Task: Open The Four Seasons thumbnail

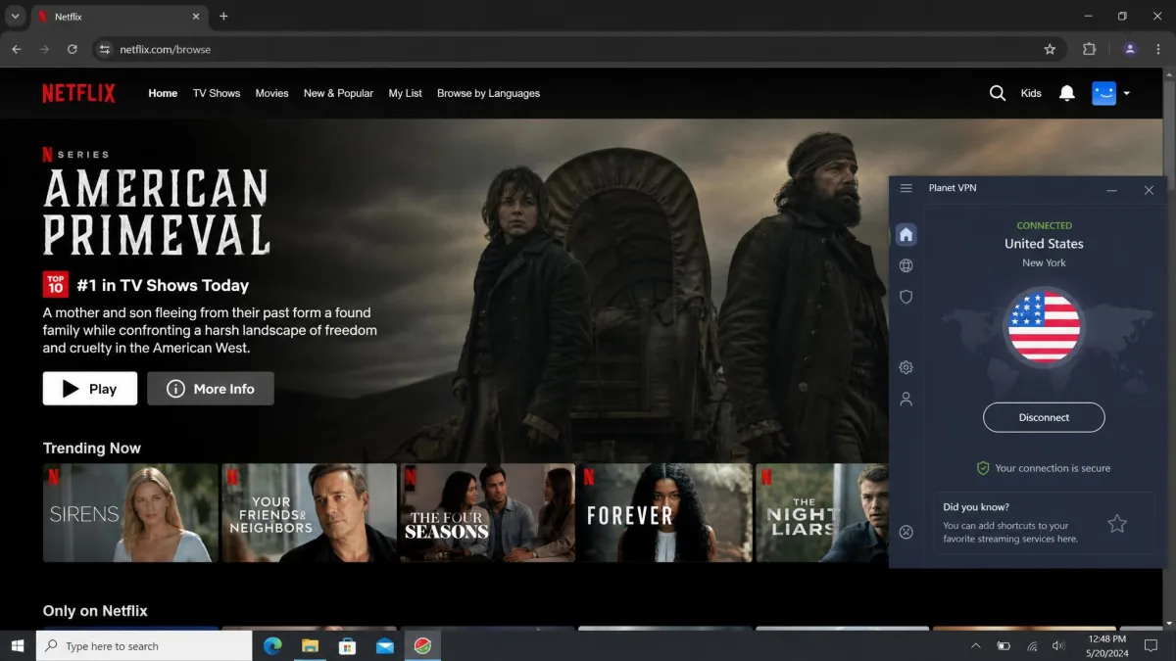Action: [487, 513]
